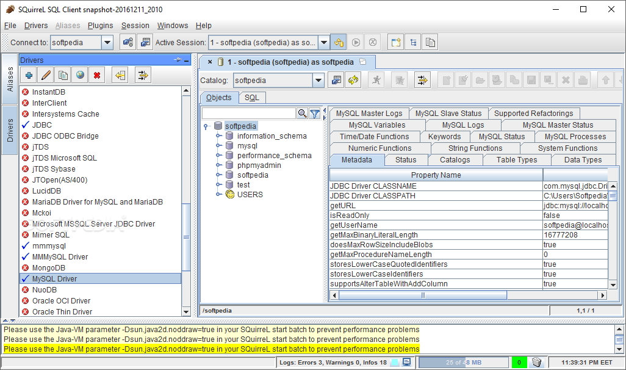Click the run SQL circle play icon

356,42
